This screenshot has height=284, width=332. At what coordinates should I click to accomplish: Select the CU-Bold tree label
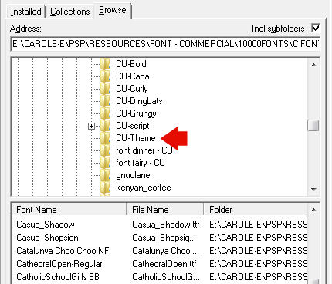131,64
